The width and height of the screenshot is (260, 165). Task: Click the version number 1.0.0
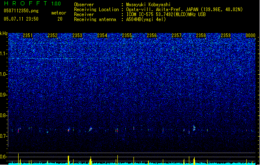(56, 3)
